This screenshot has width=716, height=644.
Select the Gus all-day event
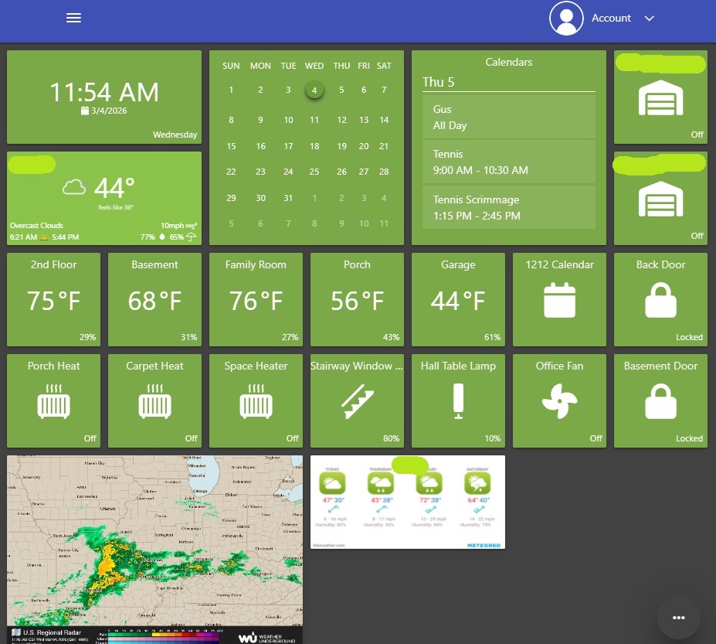pyautogui.click(x=509, y=117)
